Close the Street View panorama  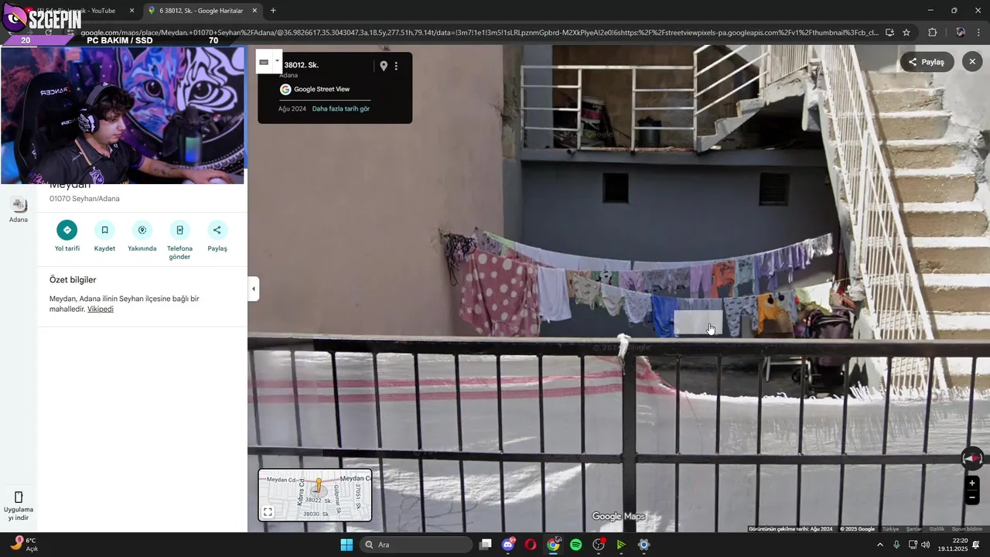pyautogui.click(x=972, y=62)
